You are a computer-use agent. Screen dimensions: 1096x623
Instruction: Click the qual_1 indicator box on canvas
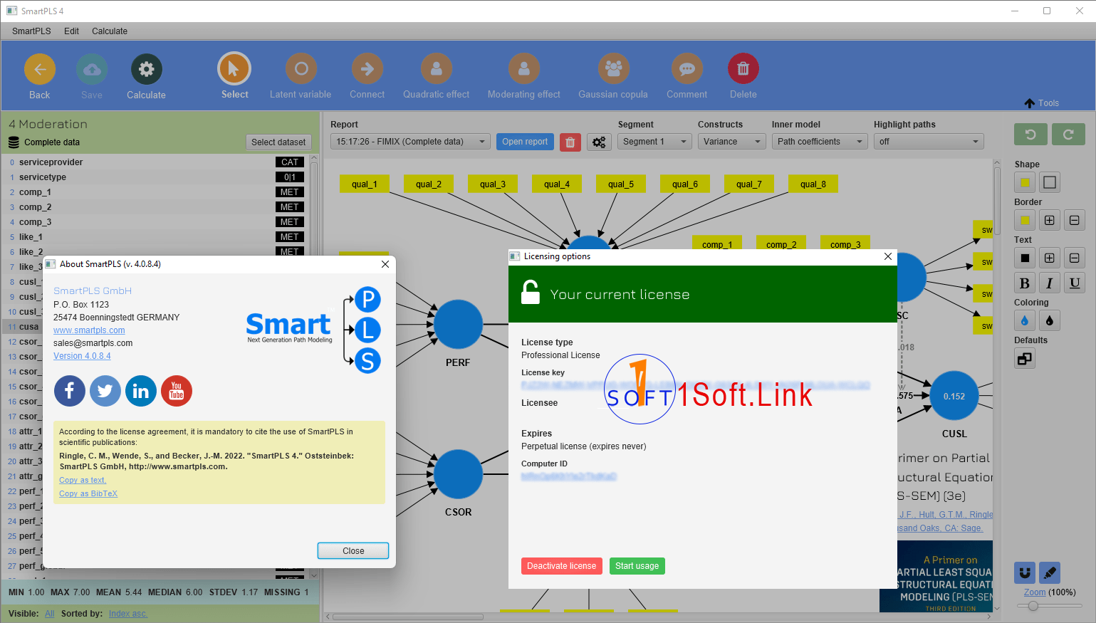pyautogui.click(x=365, y=184)
